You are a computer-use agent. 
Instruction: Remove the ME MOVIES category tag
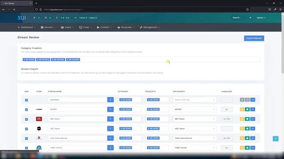(52, 60)
